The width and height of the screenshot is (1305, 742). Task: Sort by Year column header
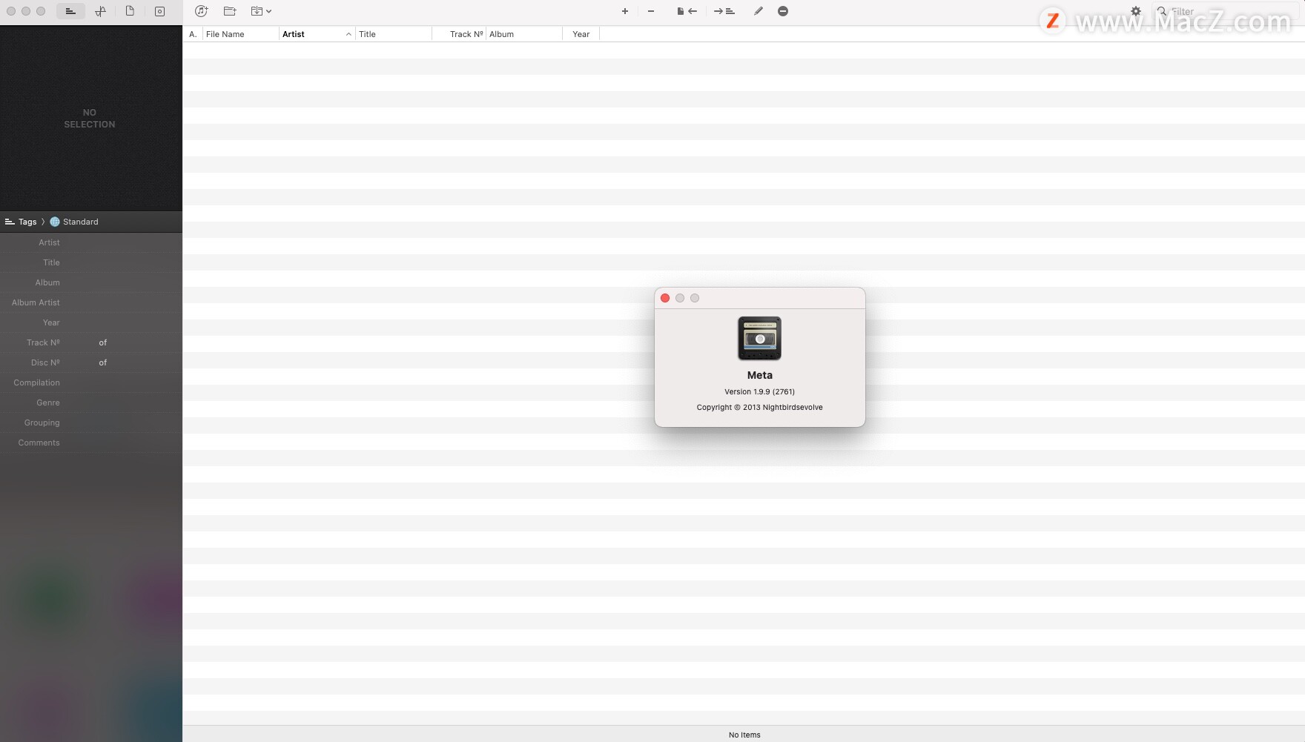[581, 34]
